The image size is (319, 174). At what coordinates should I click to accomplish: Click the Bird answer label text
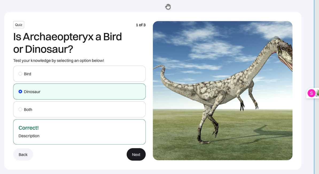click(x=28, y=74)
